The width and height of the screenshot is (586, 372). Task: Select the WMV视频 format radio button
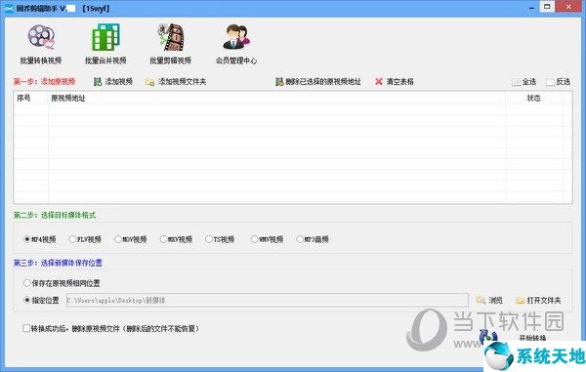click(267, 239)
